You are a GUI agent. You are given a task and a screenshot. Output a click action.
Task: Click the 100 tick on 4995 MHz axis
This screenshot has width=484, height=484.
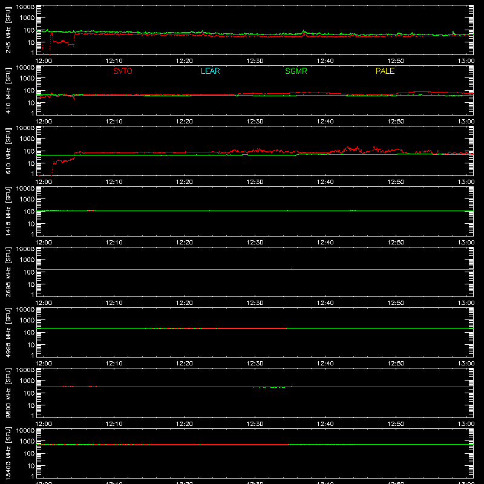(x=29, y=333)
